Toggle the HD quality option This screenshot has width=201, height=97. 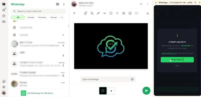[136, 13]
